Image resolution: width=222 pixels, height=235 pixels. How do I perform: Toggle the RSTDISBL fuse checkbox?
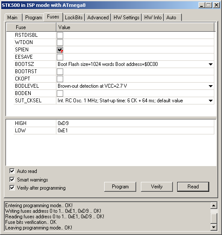coord(60,35)
